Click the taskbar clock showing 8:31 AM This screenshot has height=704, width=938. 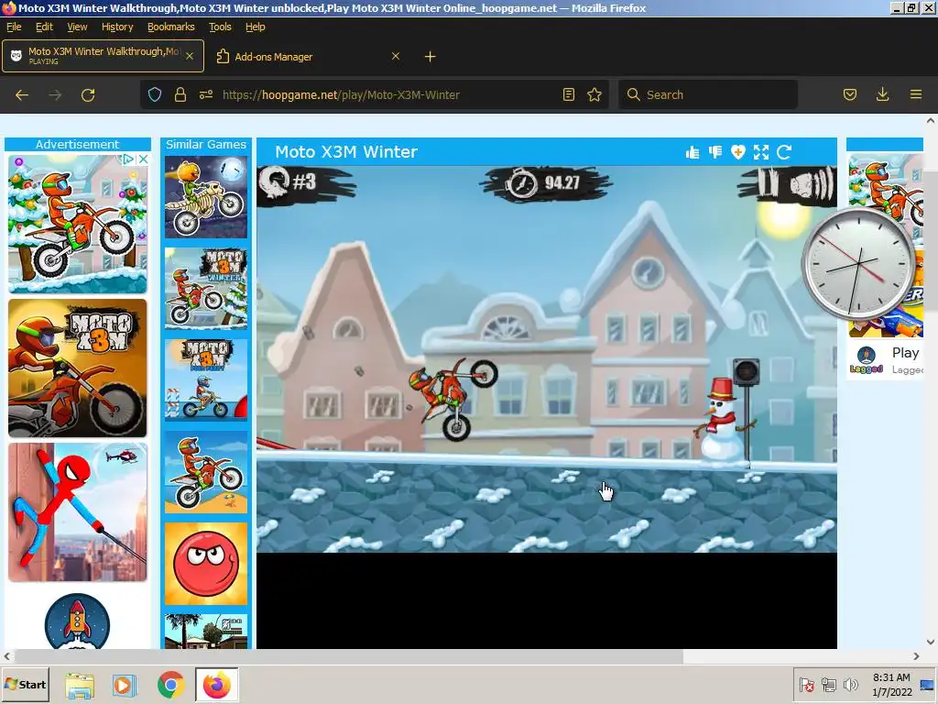click(891, 685)
